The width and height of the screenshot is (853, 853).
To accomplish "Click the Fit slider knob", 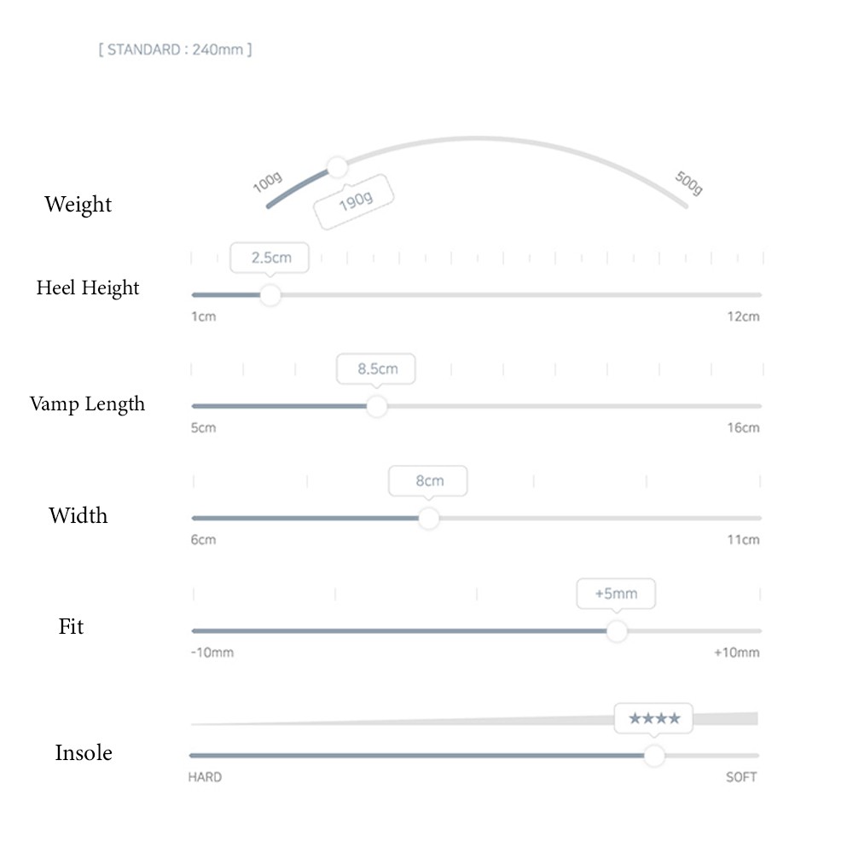I will (617, 631).
